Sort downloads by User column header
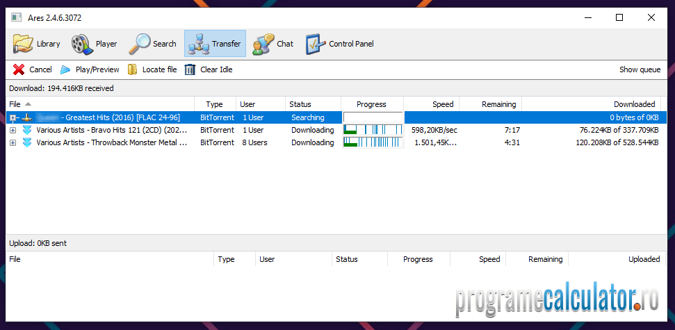 tap(261, 104)
